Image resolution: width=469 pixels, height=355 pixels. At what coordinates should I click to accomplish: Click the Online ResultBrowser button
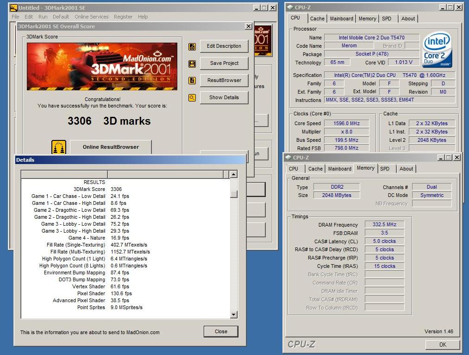111,147
